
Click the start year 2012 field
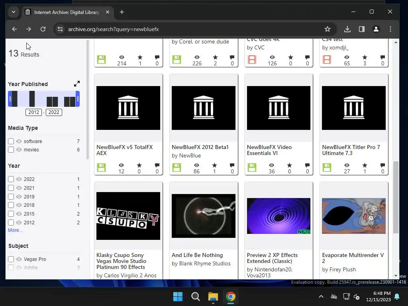pyautogui.click(x=33, y=112)
